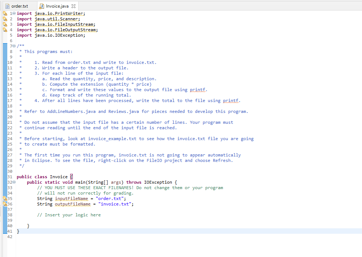Click the warning lightbulb beside the PrintWriter import
The image size is (362, 257).
click(x=4, y=13)
